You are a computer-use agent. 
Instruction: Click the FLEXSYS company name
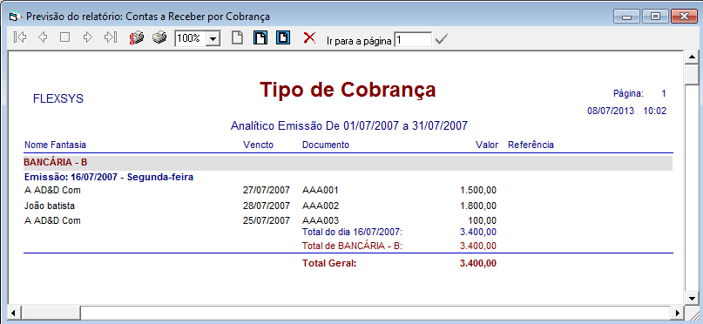pyautogui.click(x=58, y=99)
